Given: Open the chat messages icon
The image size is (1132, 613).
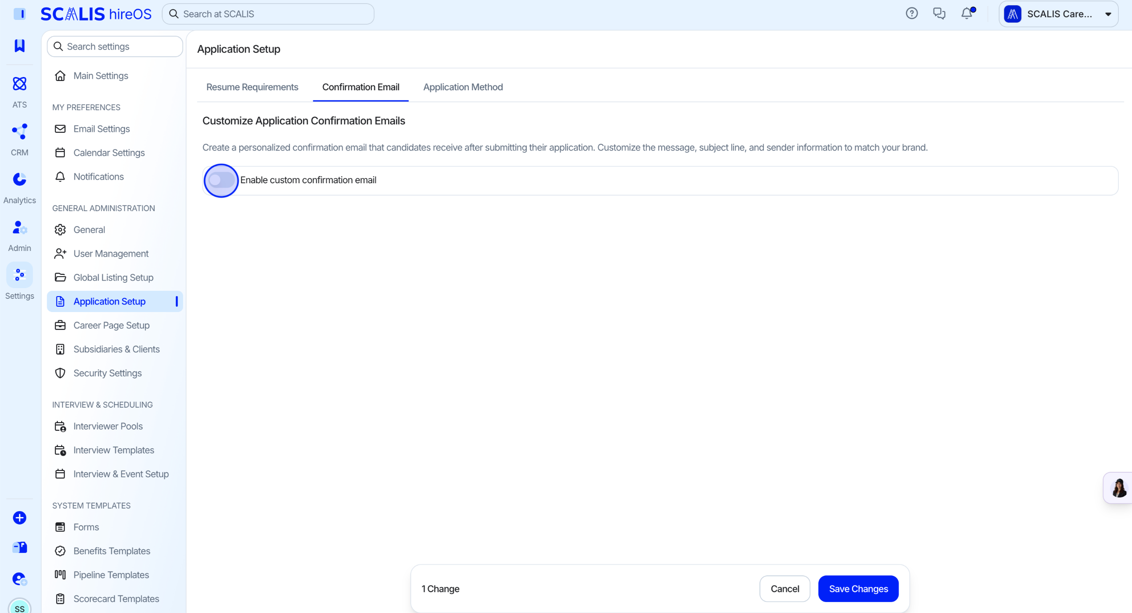Looking at the screenshot, I should [x=939, y=14].
